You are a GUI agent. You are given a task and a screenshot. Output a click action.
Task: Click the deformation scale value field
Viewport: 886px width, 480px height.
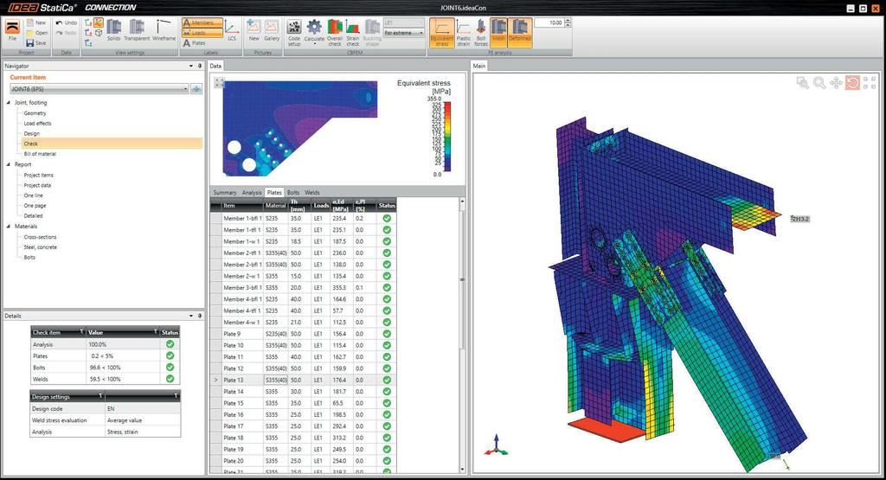tap(549, 22)
